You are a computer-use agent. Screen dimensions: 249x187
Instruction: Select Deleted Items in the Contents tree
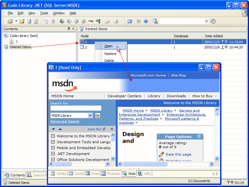[x=20, y=47]
